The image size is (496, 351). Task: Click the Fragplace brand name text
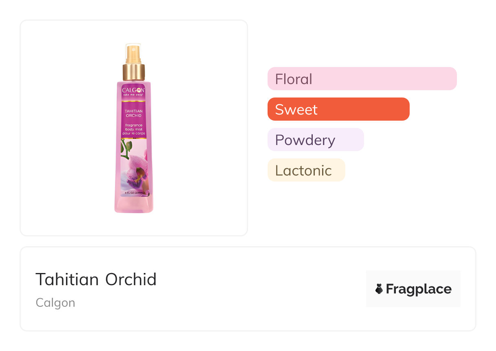(x=419, y=289)
